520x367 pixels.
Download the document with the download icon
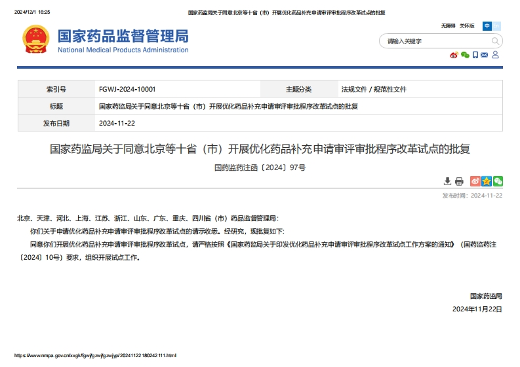[x=448, y=181]
